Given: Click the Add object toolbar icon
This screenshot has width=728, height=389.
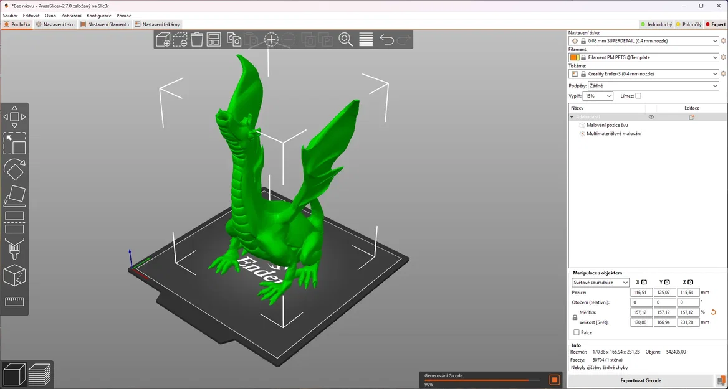Looking at the screenshot, I should point(163,40).
